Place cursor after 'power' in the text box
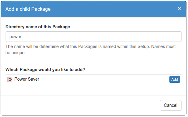 pyautogui.click(x=22, y=37)
